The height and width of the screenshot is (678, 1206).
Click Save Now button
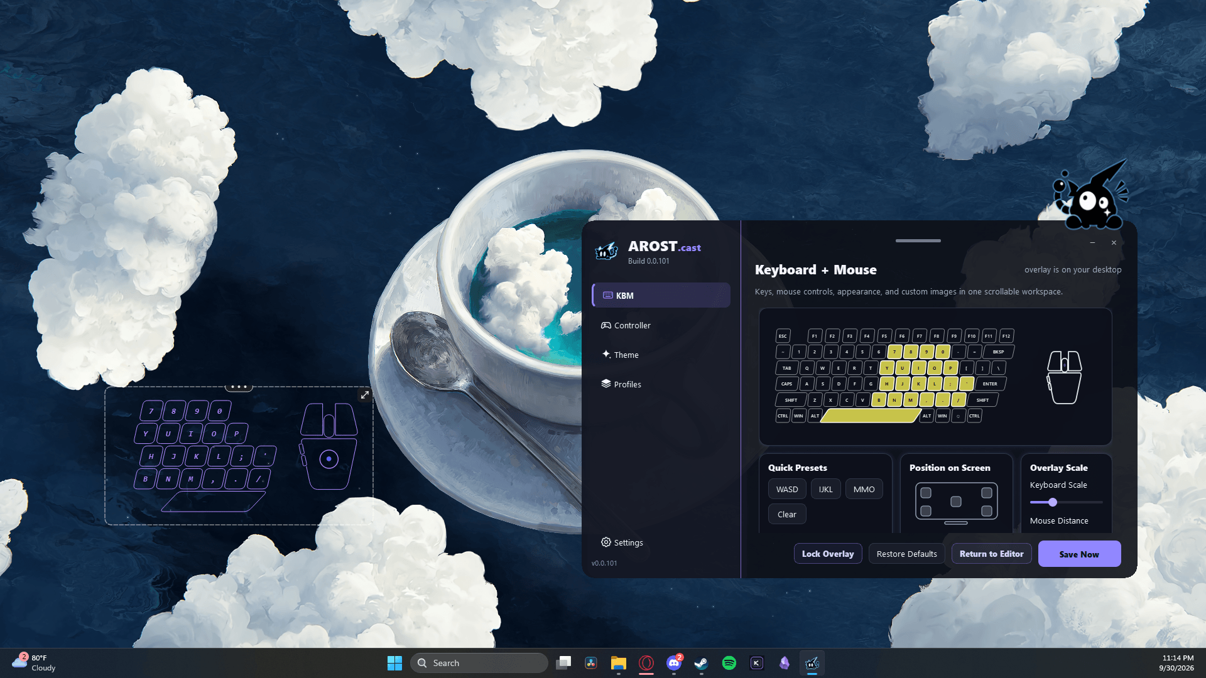[x=1079, y=554]
